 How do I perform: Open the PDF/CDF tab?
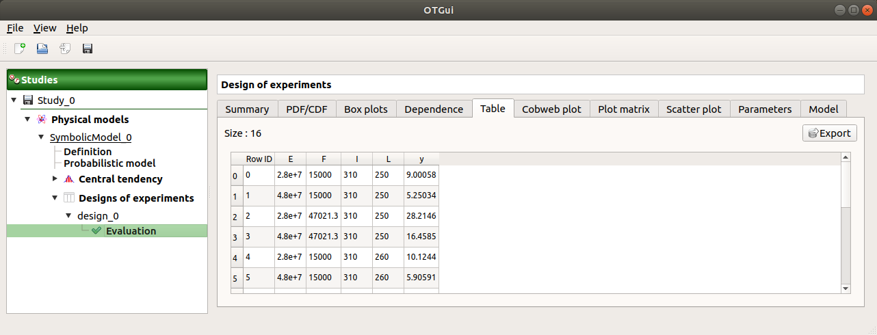click(306, 109)
